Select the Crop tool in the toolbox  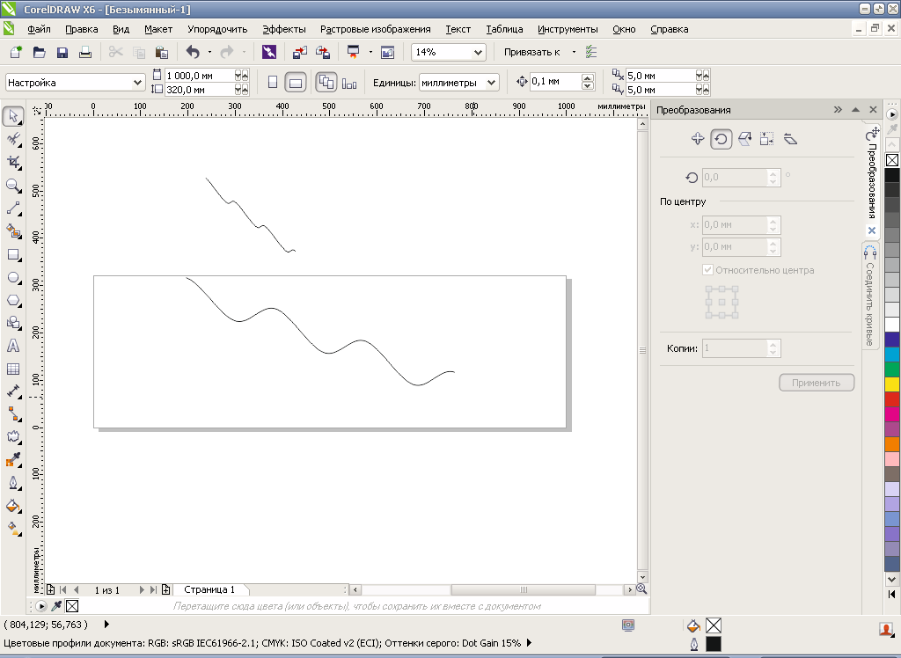click(x=13, y=163)
